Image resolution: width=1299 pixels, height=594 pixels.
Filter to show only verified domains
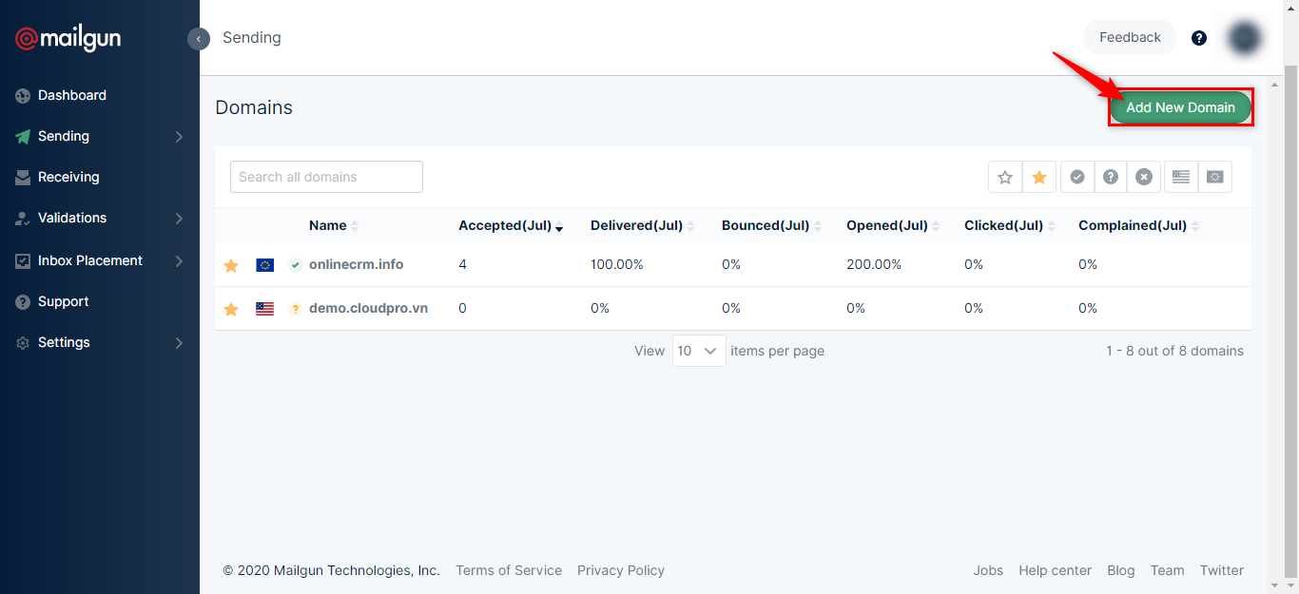pyautogui.click(x=1077, y=177)
